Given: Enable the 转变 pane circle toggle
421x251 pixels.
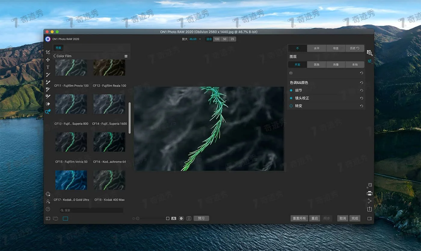Looking at the screenshot, I should pos(291,106).
